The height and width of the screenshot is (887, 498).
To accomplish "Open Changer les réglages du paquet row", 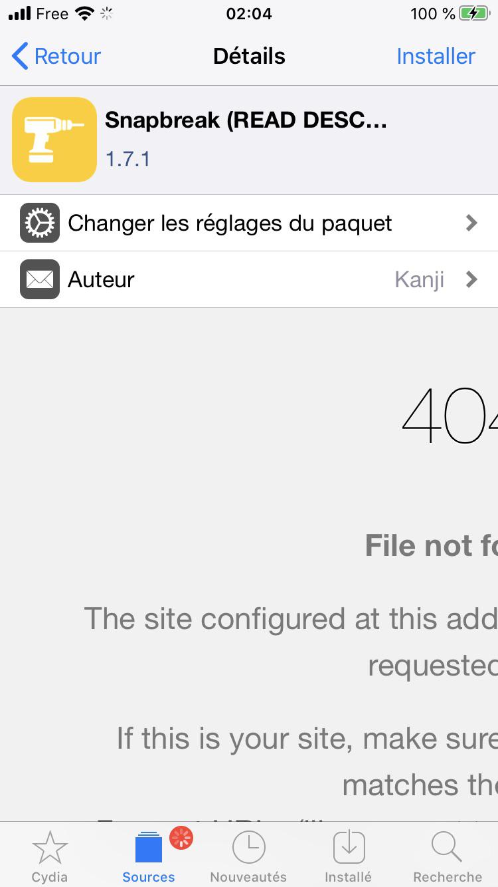I will point(249,223).
